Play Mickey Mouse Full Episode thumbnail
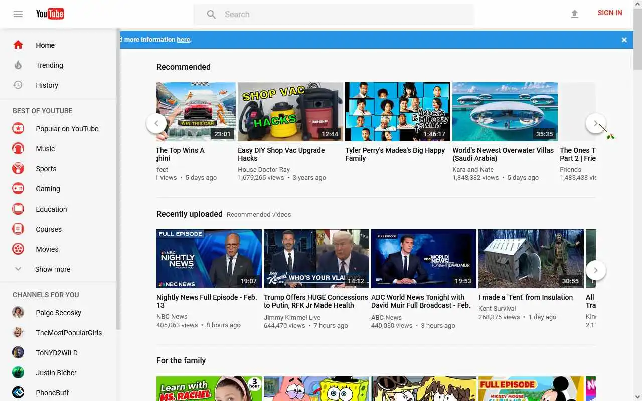The width and height of the screenshot is (642, 401). (x=531, y=389)
